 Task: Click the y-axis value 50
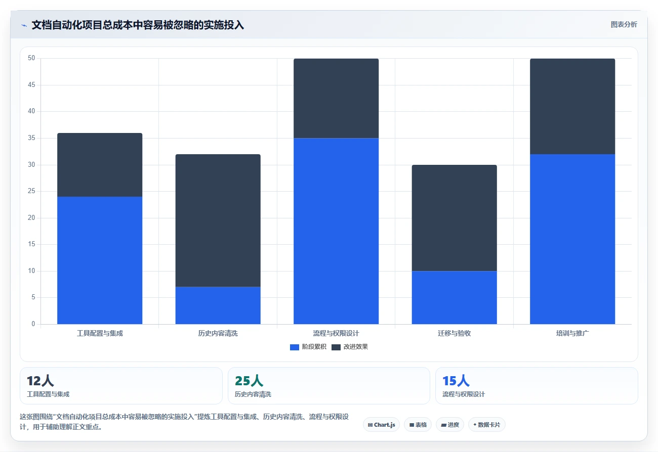[x=31, y=59]
